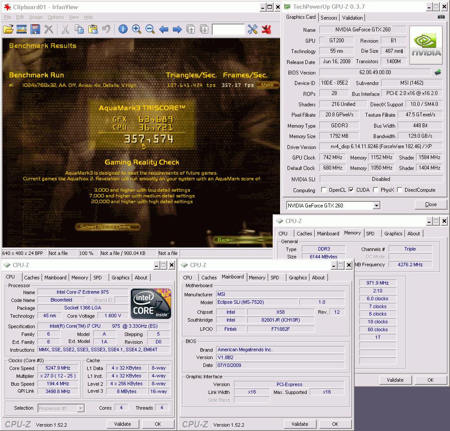
Task: Show image information blue i icon
Action: (123, 29)
